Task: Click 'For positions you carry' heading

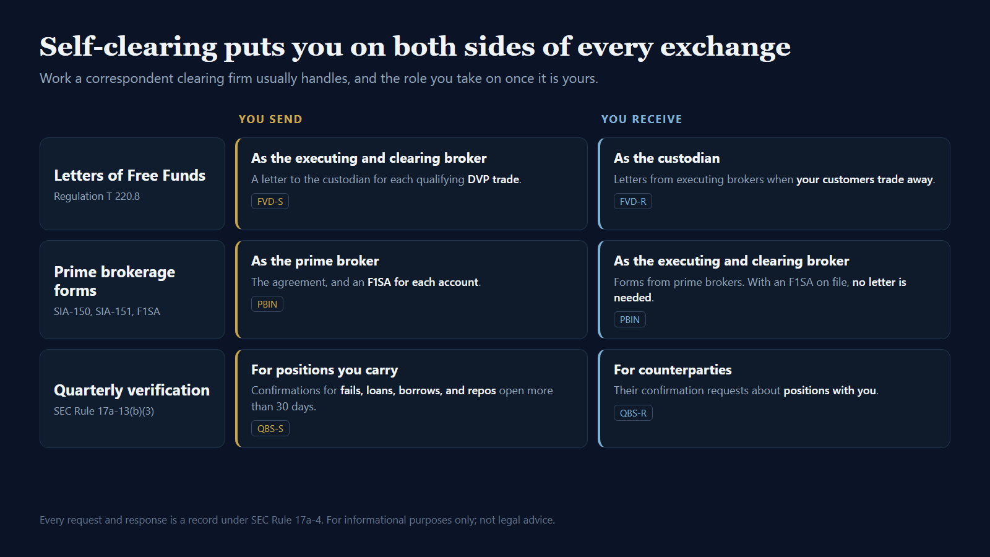Action: [x=324, y=370]
